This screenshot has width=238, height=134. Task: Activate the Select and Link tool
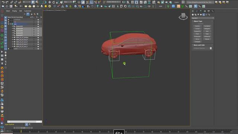click(x=12, y=2)
